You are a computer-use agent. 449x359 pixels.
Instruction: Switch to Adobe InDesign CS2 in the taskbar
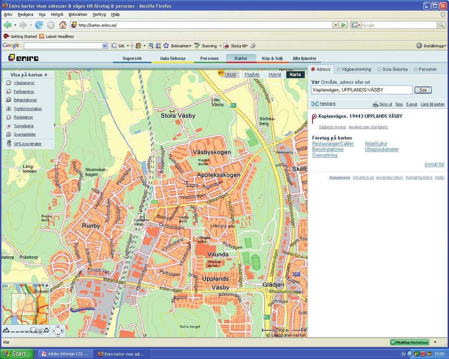pos(65,354)
